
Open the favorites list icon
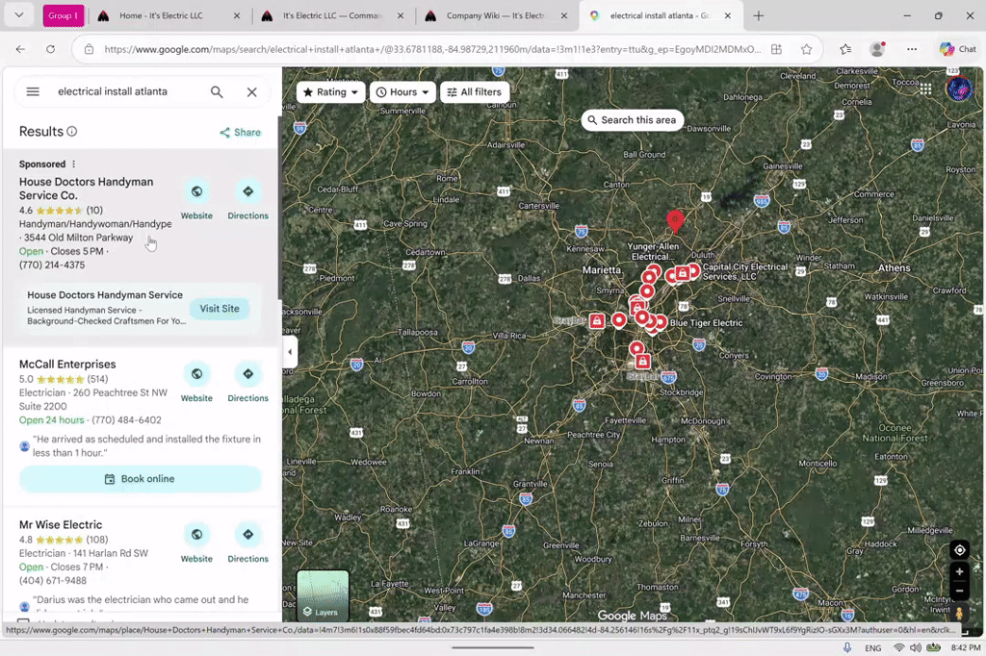pyautogui.click(x=845, y=49)
